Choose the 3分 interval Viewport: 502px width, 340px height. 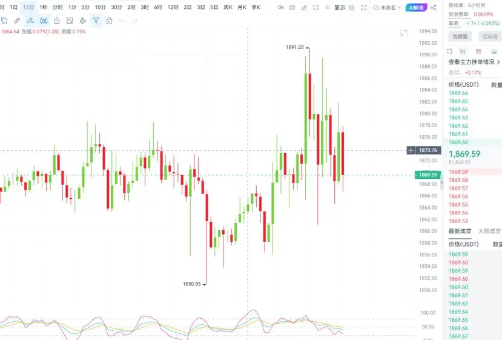(85, 7)
